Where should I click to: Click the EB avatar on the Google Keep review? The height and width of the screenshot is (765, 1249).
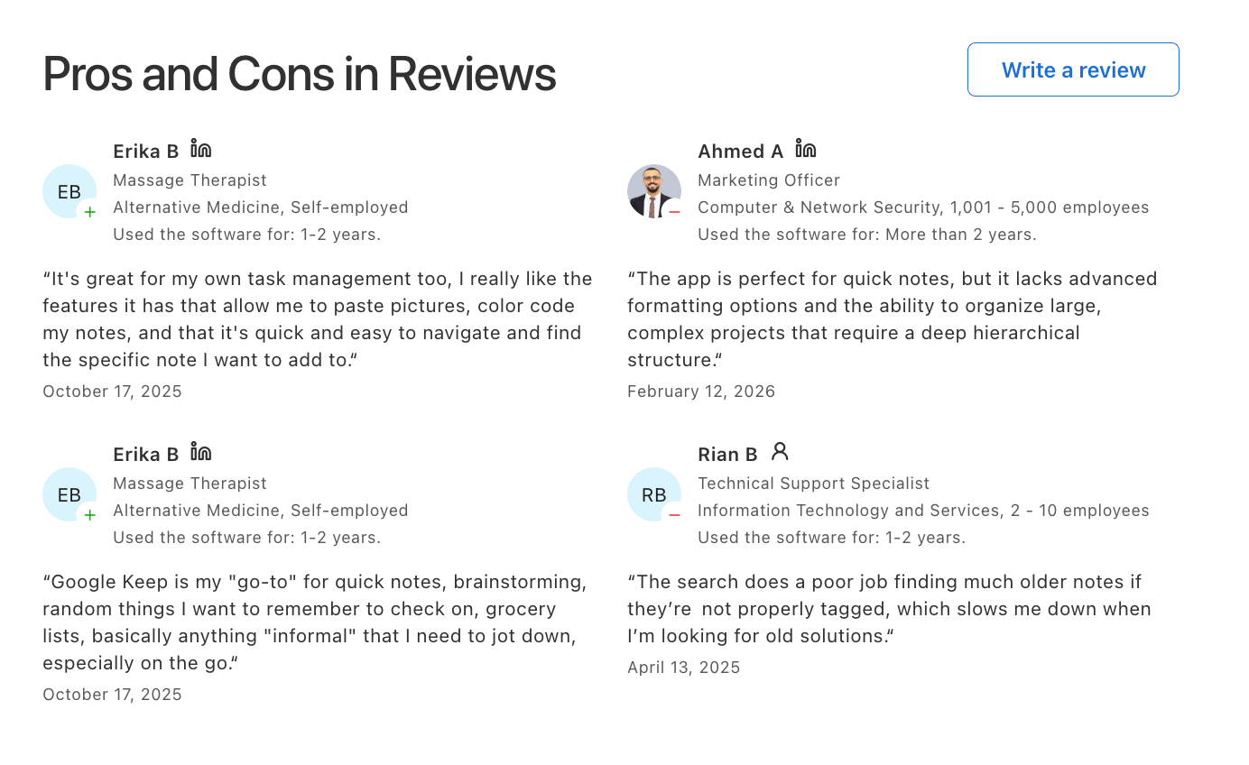69,494
